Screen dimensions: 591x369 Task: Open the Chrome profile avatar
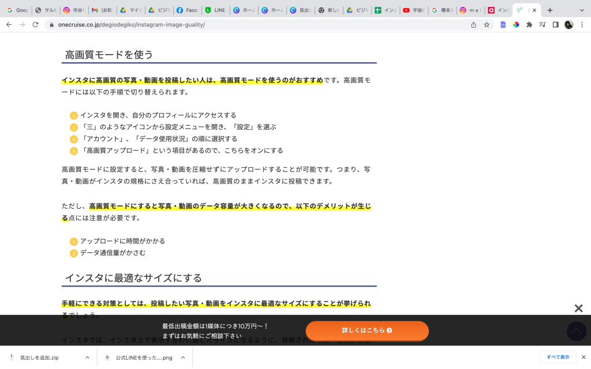[568, 25]
